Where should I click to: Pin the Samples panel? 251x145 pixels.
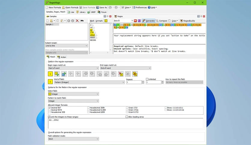point(107,16)
